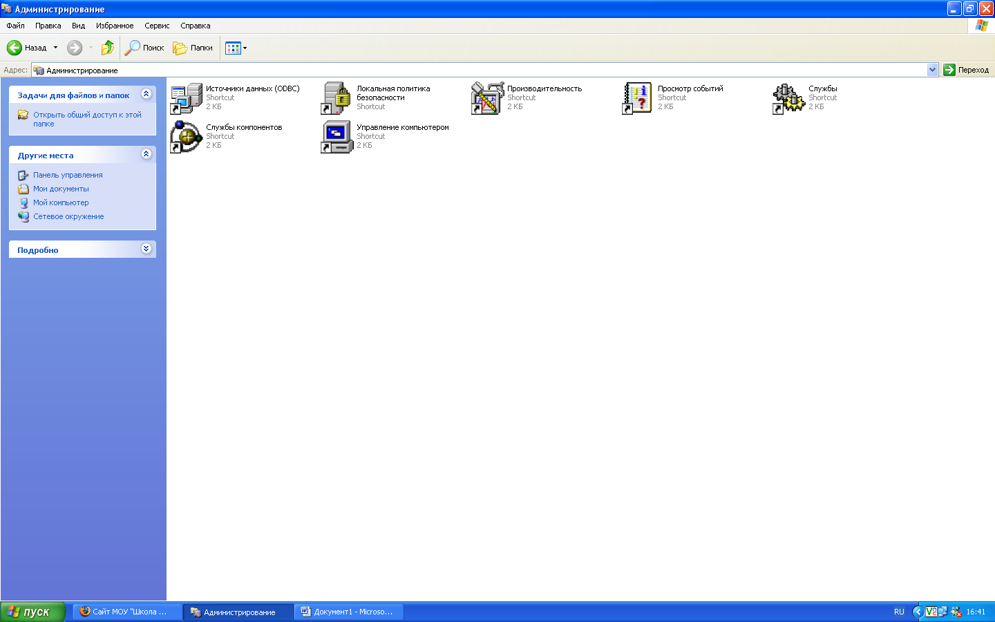Collapse the Задачи для файлов и папок panel
This screenshot has height=622, width=995.
[146, 94]
